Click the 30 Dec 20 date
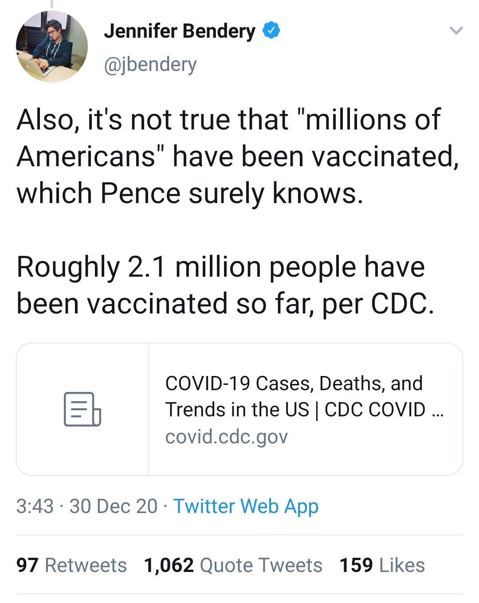Viewport: 479px width, 603px height. 114,506
